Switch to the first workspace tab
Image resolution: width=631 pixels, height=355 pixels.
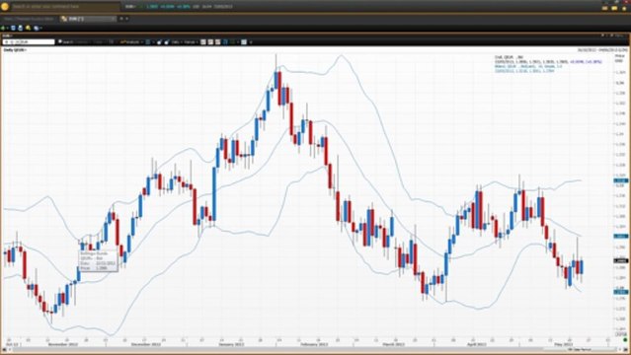(29, 19)
